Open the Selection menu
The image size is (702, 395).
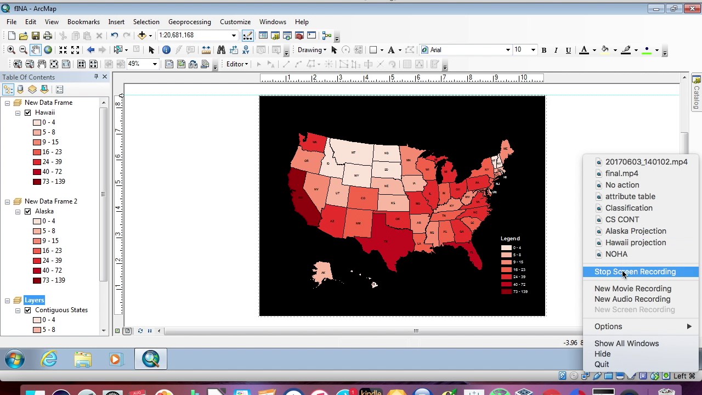pyautogui.click(x=146, y=22)
